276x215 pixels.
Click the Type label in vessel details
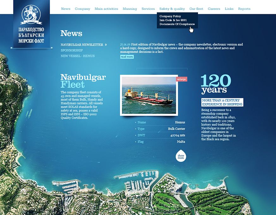[x=141, y=129]
